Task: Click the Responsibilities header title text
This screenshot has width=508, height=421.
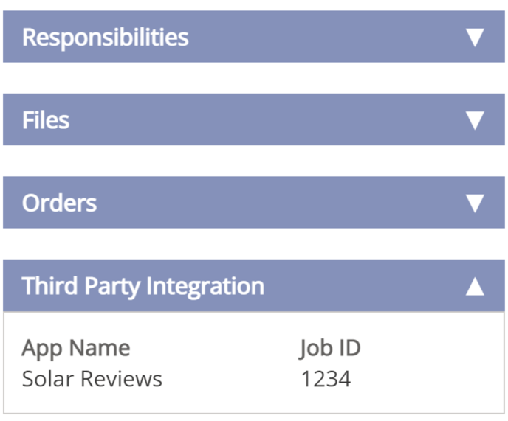Action: [x=105, y=38]
